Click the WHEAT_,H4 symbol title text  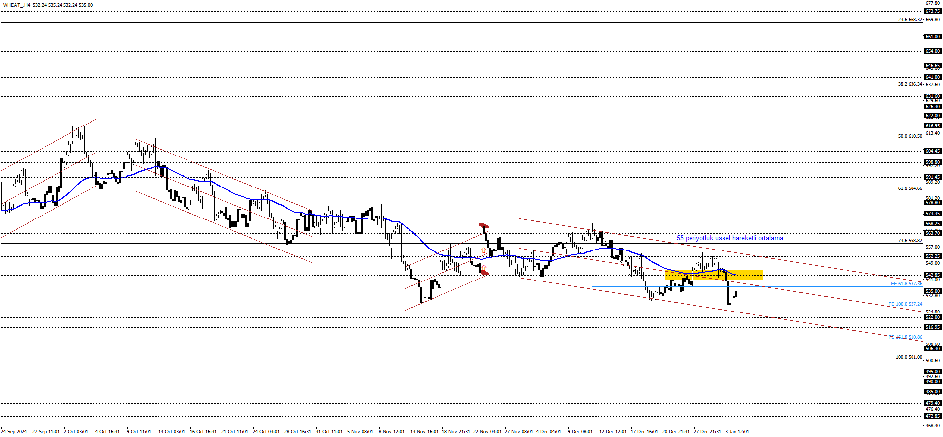pos(17,5)
